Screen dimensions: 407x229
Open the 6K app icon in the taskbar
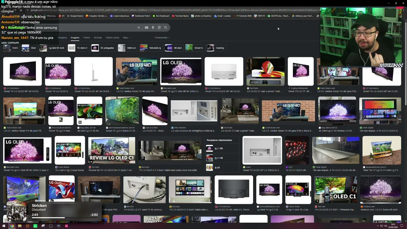pos(59,226)
